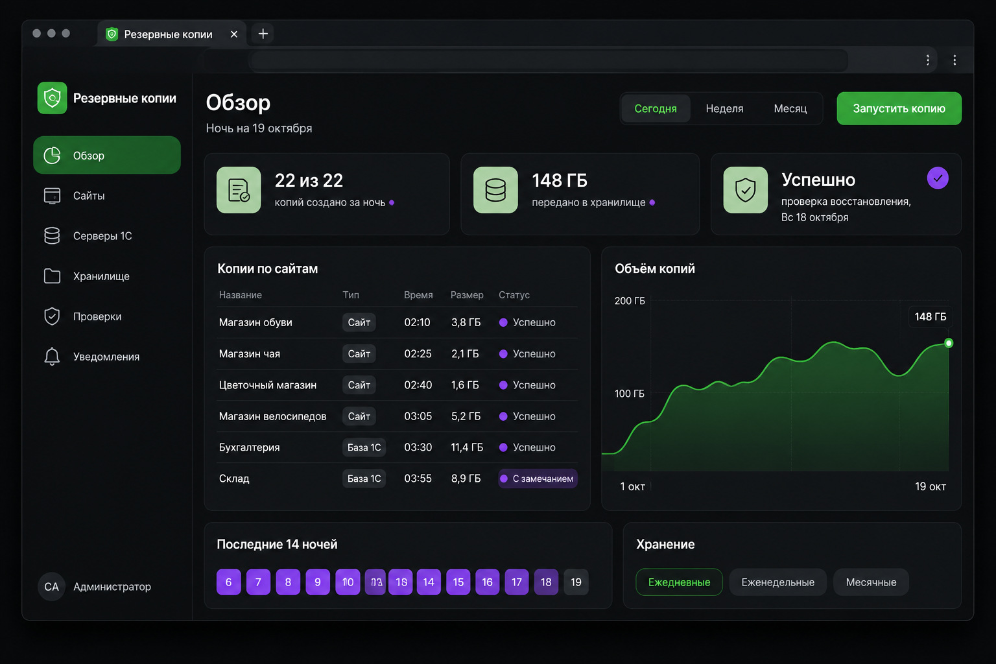Click the green shield app logo
The image size is (996, 664).
tap(52, 98)
